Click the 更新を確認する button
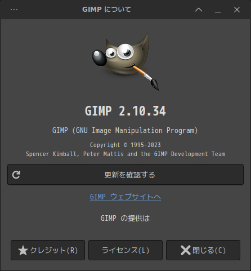251x271 pixels. (x=125, y=175)
